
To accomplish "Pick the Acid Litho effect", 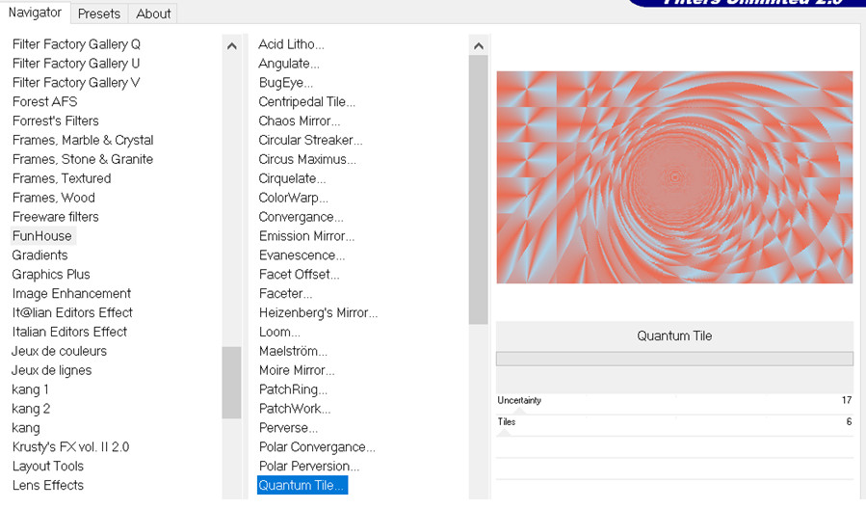I will (291, 44).
